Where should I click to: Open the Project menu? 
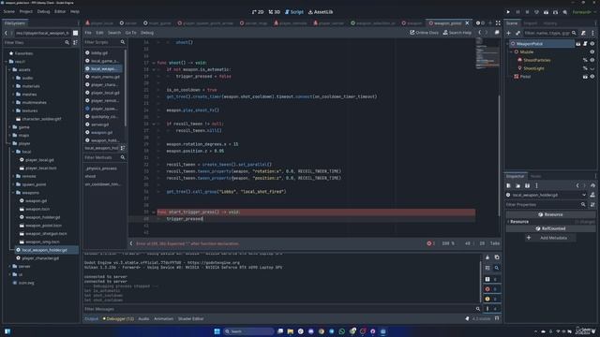(25, 11)
